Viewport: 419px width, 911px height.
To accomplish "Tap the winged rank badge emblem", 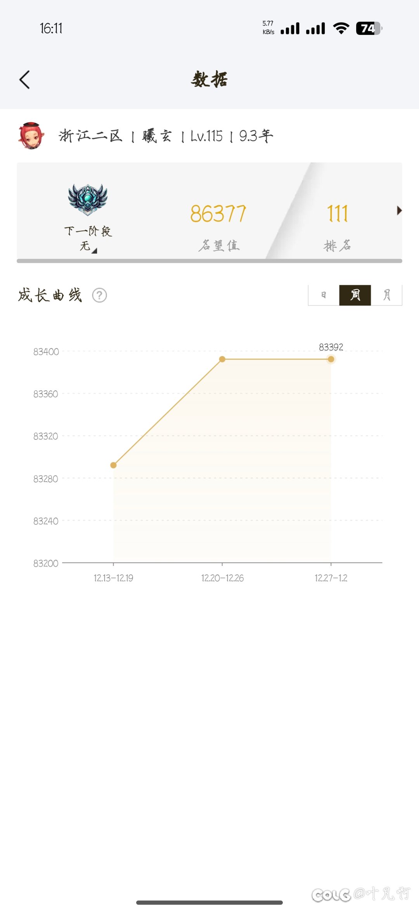I will [x=88, y=200].
